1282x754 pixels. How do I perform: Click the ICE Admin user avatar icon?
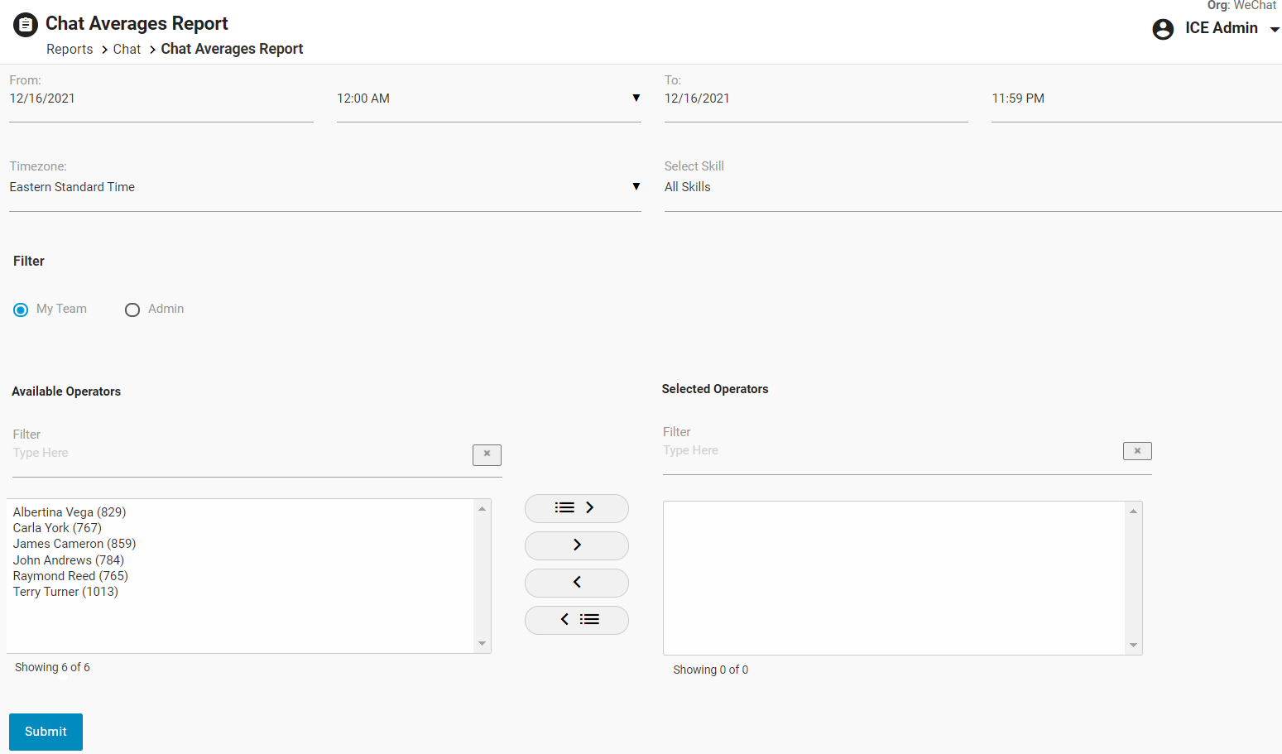pos(1163,29)
